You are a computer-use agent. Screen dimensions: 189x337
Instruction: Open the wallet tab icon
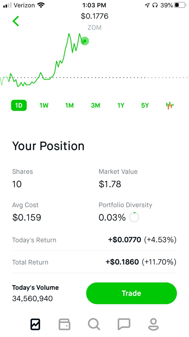pos(64,324)
